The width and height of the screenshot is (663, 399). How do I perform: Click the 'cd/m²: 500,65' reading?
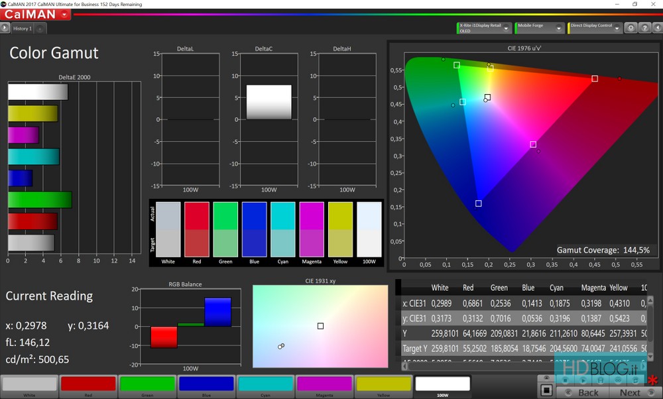pyautogui.click(x=37, y=360)
